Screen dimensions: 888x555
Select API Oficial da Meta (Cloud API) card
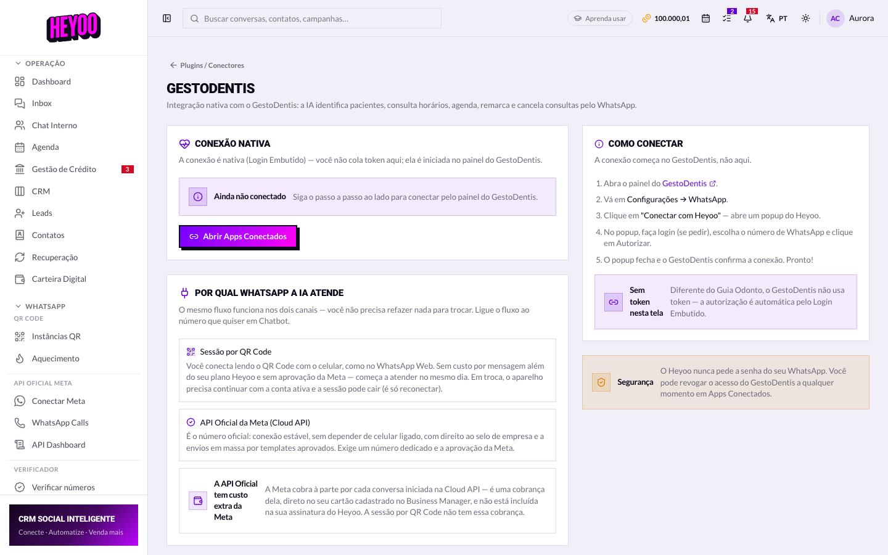(x=368, y=435)
